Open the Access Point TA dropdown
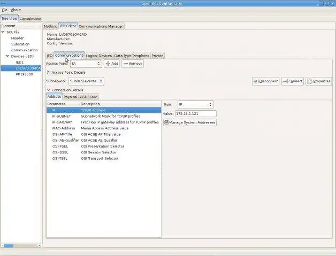This screenshot has height=256, width=336. point(86,64)
